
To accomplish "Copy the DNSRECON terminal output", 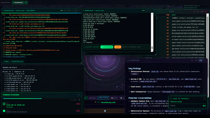I will tap(6, 61).
